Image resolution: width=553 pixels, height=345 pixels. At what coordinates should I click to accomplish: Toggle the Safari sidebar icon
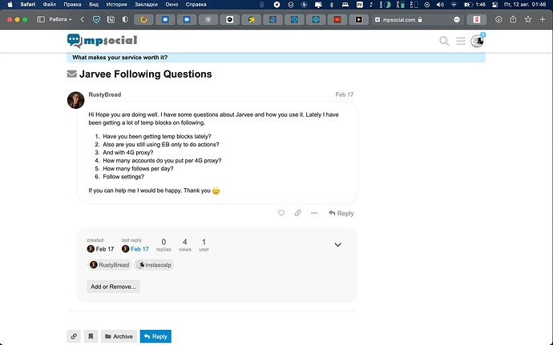[x=41, y=20]
